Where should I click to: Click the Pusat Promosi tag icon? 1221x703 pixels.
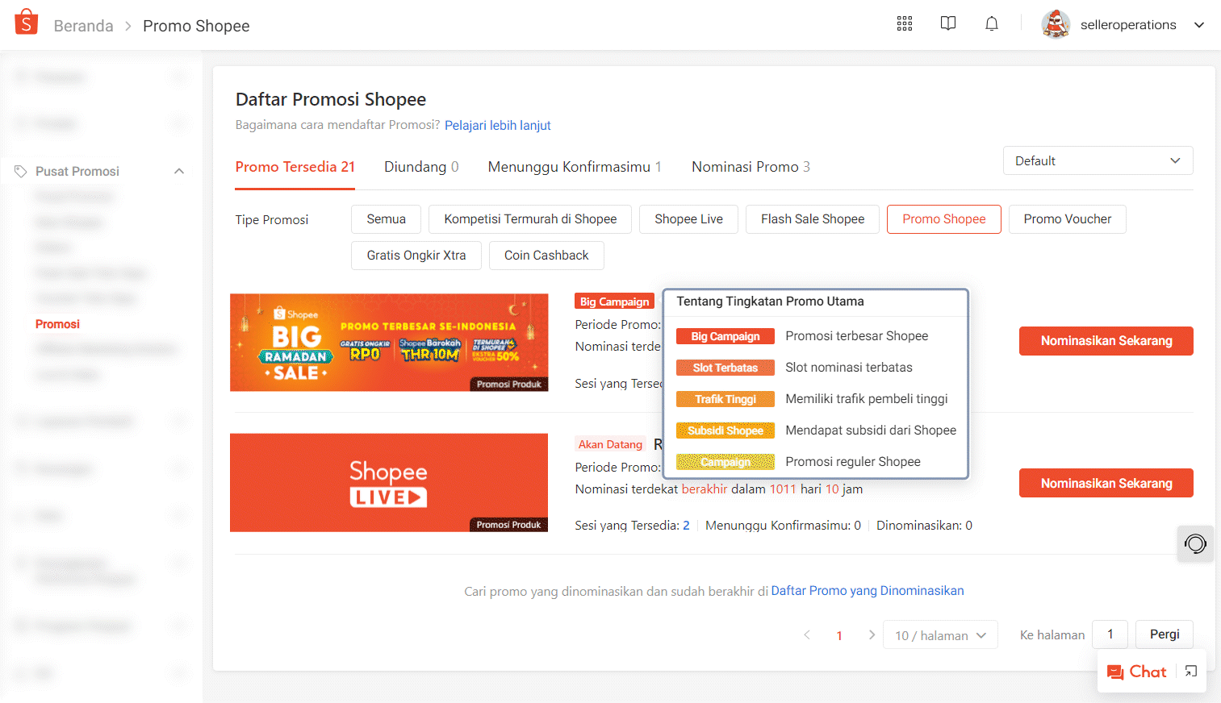[x=21, y=171]
